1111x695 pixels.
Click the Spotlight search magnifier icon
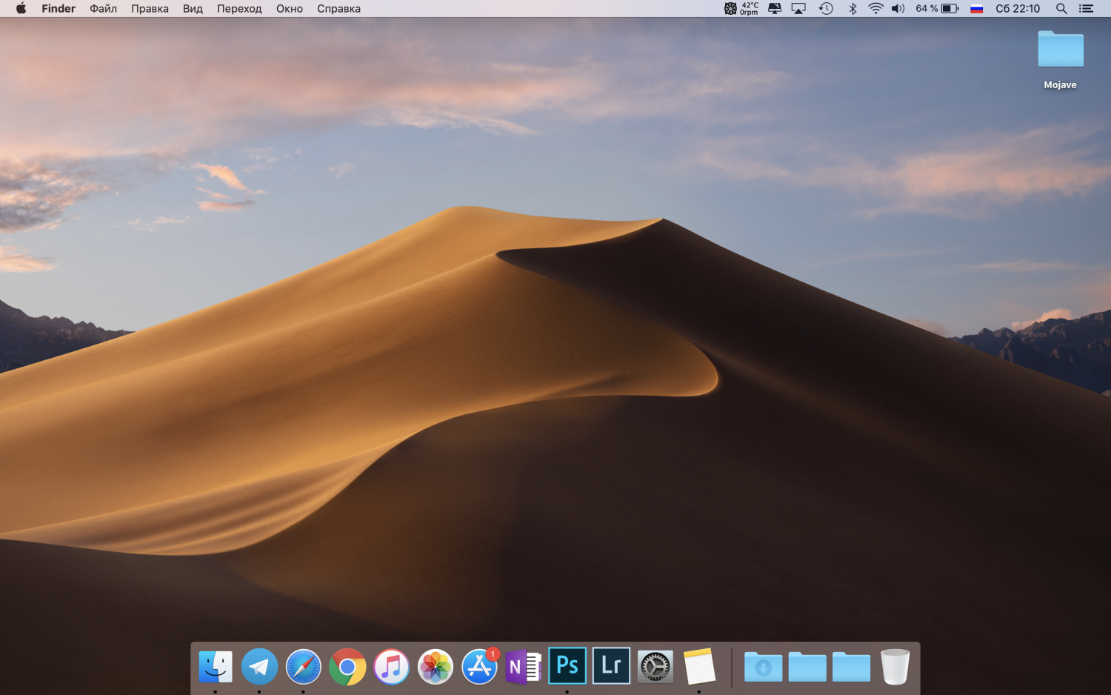(1061, 9)
